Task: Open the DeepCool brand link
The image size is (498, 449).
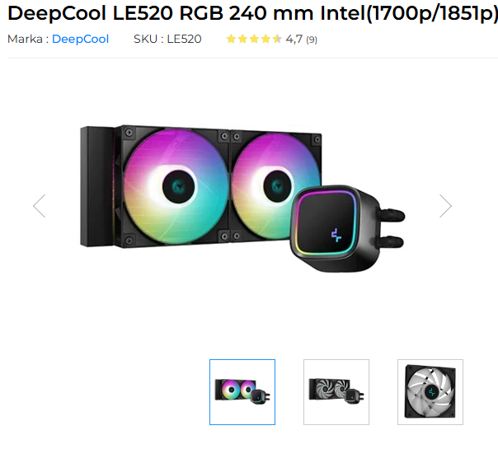Action: [80, 39]
